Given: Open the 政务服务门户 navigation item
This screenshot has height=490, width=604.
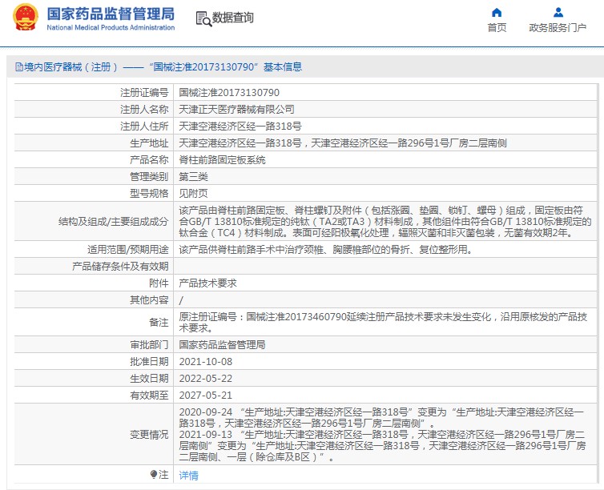Looking at the screenshot, I should [x=558, y=28].
